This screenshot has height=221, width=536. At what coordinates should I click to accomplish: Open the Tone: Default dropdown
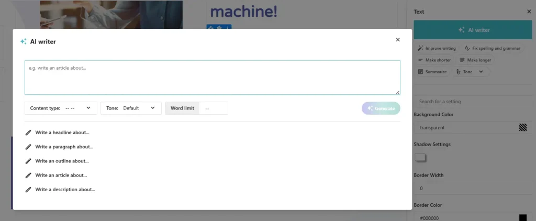[131, 108]
